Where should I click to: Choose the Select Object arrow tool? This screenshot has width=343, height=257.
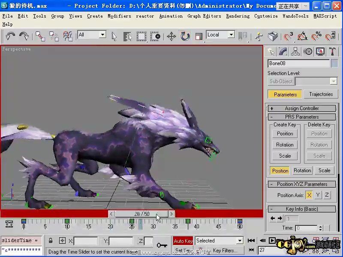coord(114,36)
